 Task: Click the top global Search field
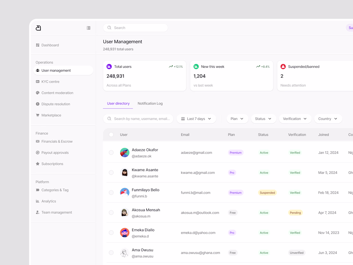point(135,28)
